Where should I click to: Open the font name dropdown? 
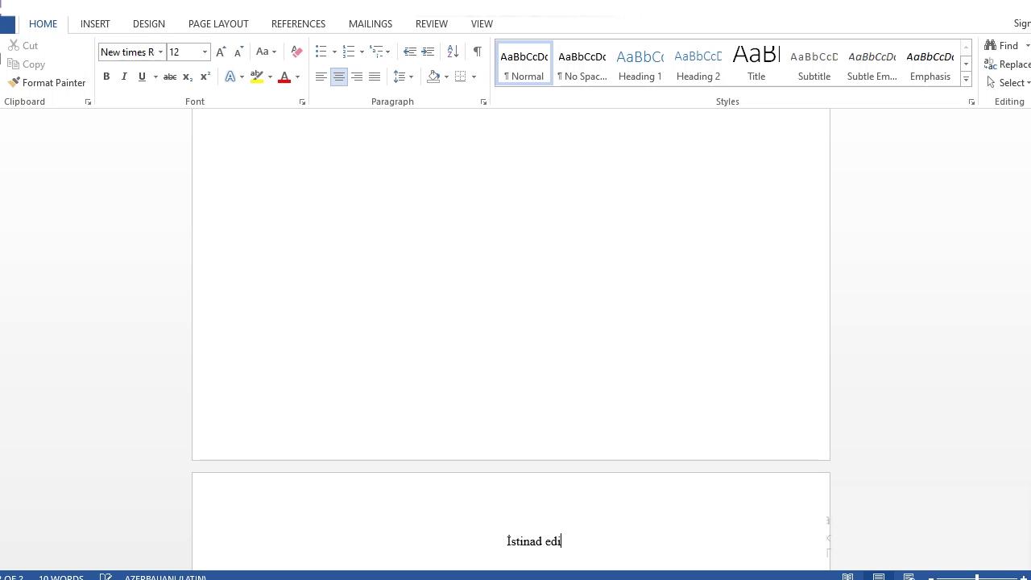160,52
